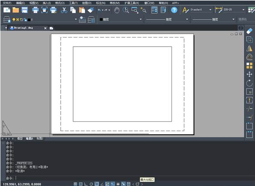
Task: Switch to the 模型 model tab
Action: [x=20, y=139]
